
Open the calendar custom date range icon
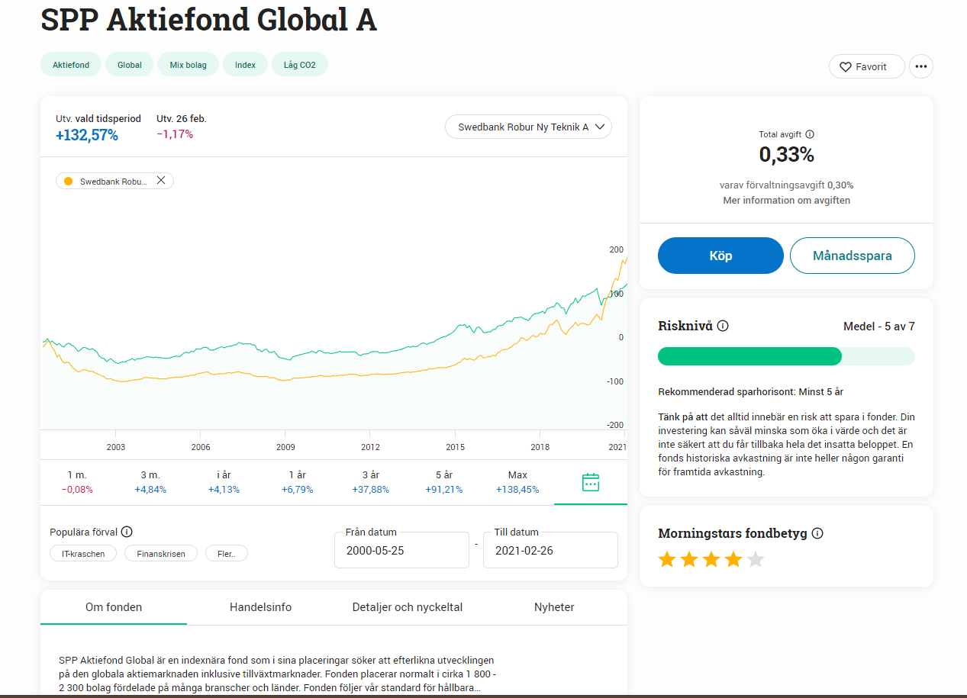click(590, 482)
